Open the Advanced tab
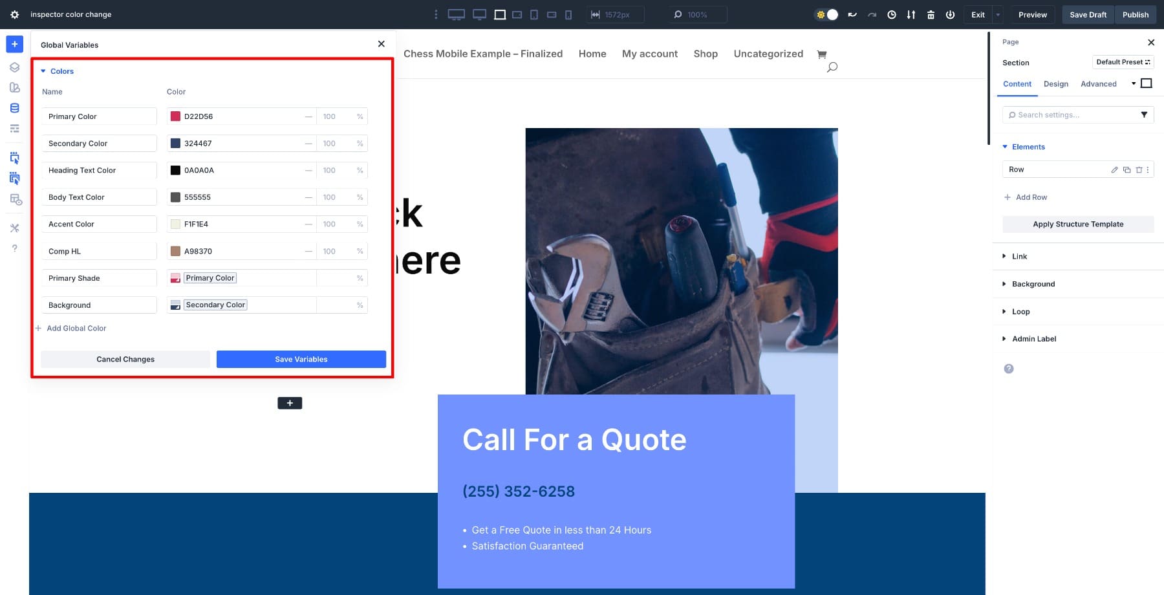The image size is (1164, 595). 1098,84
